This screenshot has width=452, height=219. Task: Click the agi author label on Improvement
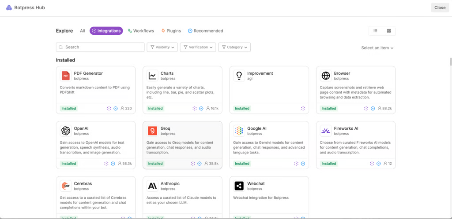(x=250, y=79)
